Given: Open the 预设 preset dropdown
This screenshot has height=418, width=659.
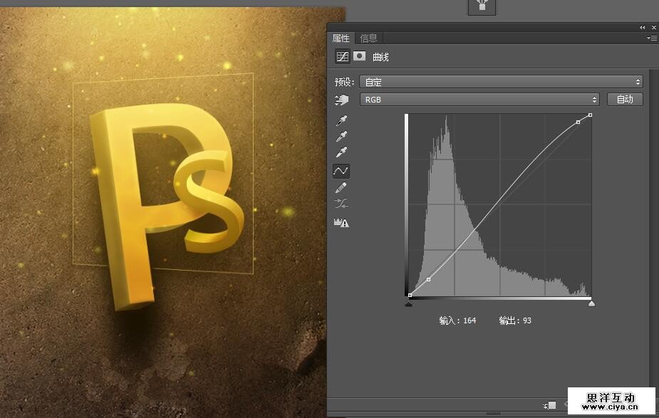Looking at the screenshot, I should [x=500, y=82].
